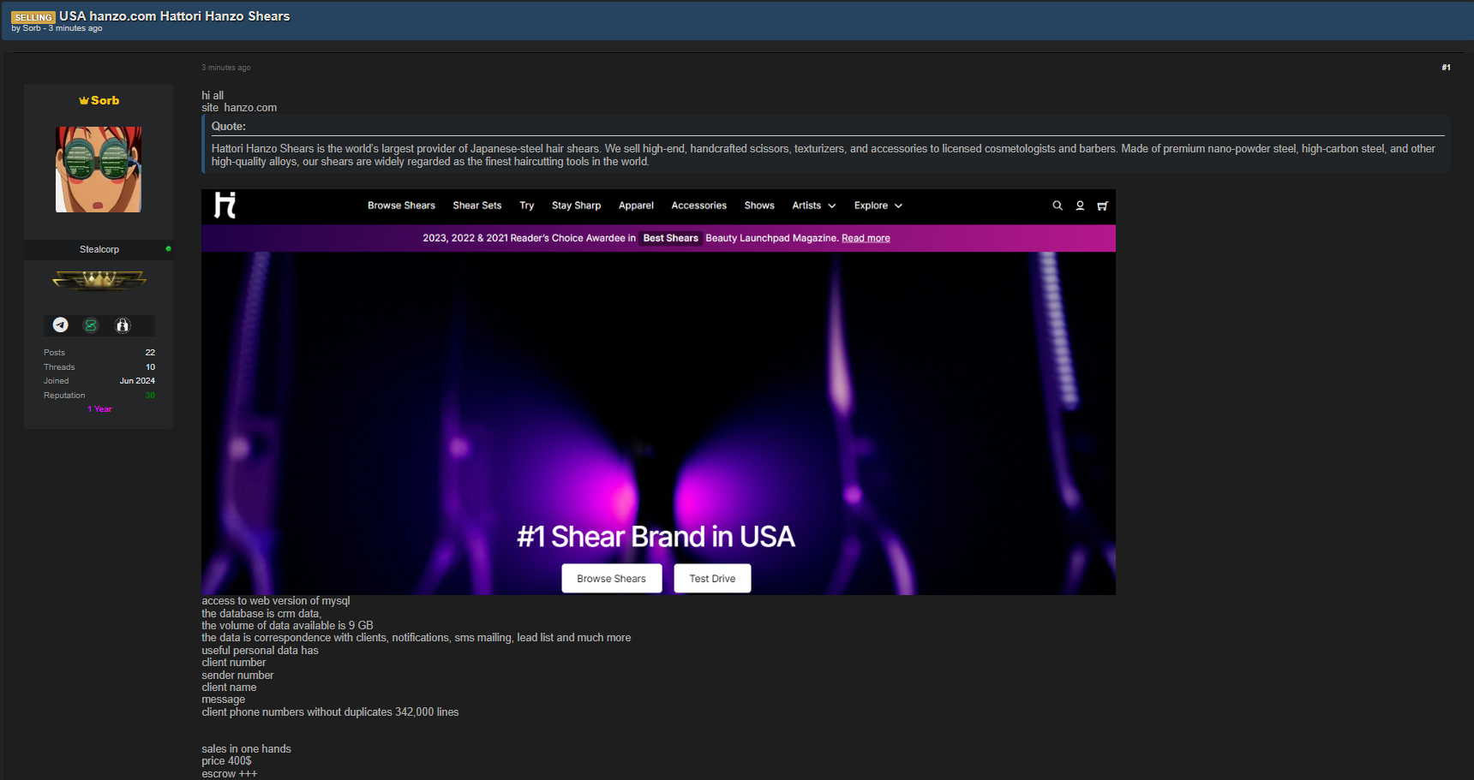This screenshot has height=780, width=1474.
Task: Click the Best Shears banner badge
Action: click(671, 238)
